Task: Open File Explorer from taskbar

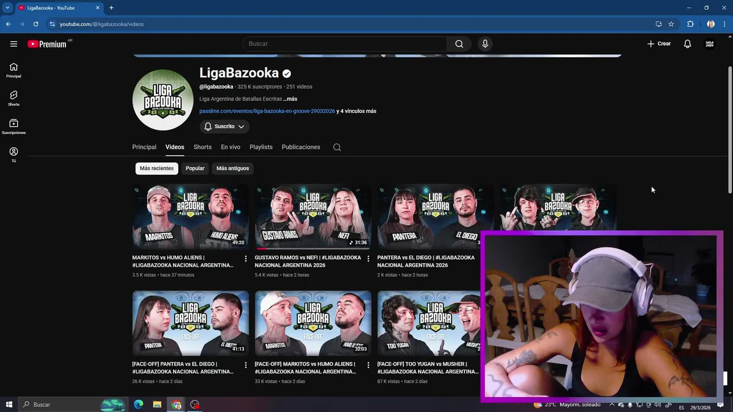Action: point(157,405)
